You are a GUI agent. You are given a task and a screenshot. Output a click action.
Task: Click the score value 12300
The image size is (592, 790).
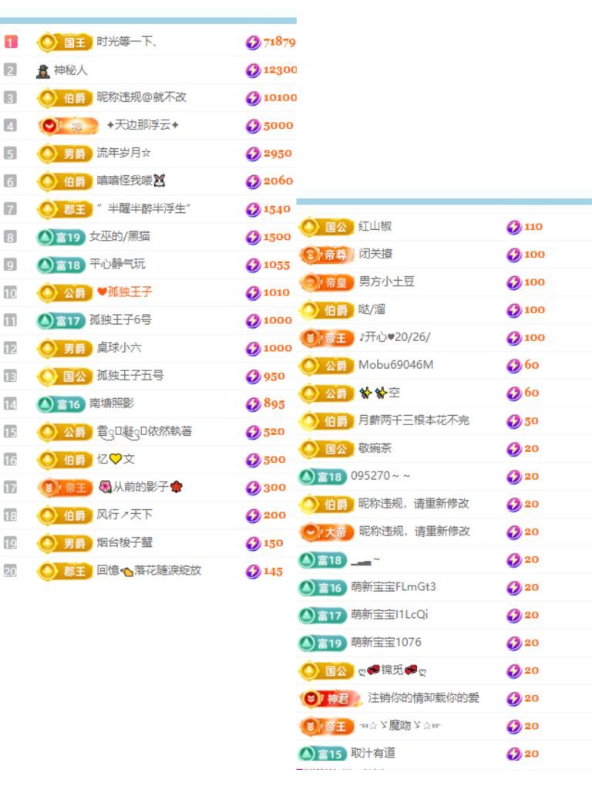pyautogui.click(x=279, y=70)
